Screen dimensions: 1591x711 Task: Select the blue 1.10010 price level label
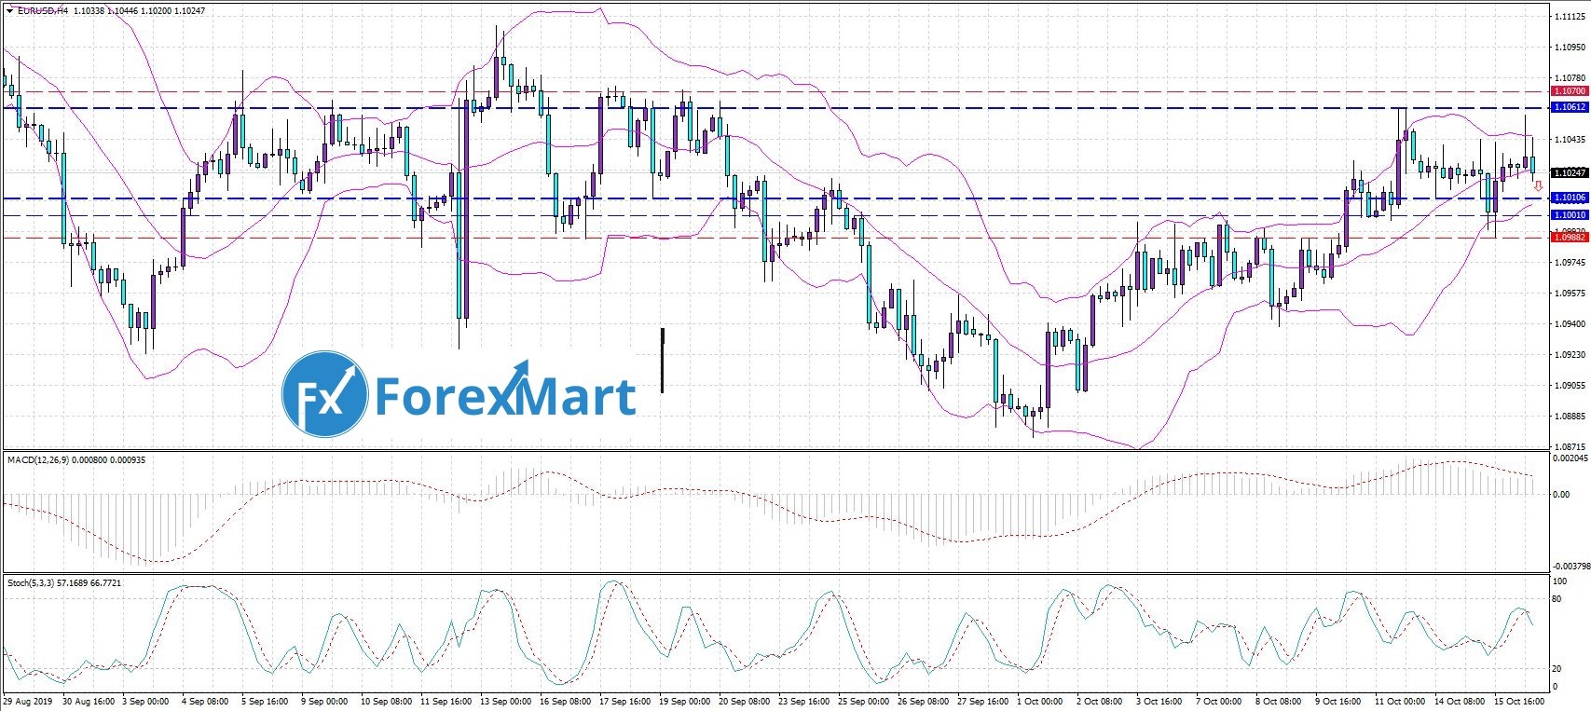pos(1570,215)
